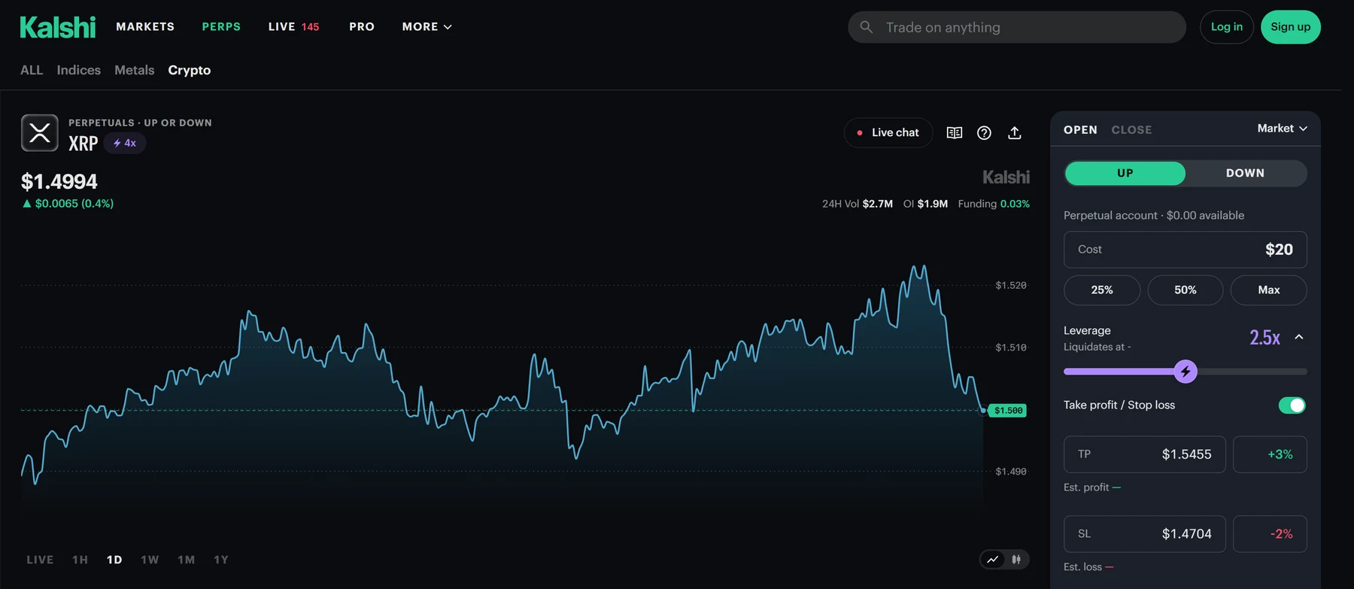Open the order book icon

tap(955, 133)
